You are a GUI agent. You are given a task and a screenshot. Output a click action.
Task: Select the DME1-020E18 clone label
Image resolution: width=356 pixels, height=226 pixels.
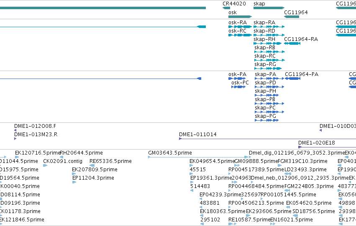pos(317,143)
